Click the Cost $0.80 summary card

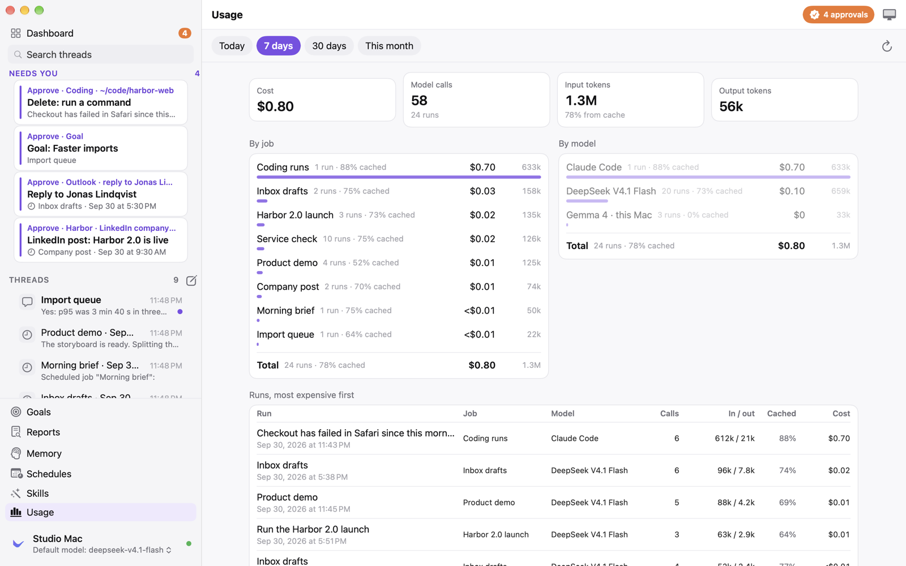(x=322, y=100)
